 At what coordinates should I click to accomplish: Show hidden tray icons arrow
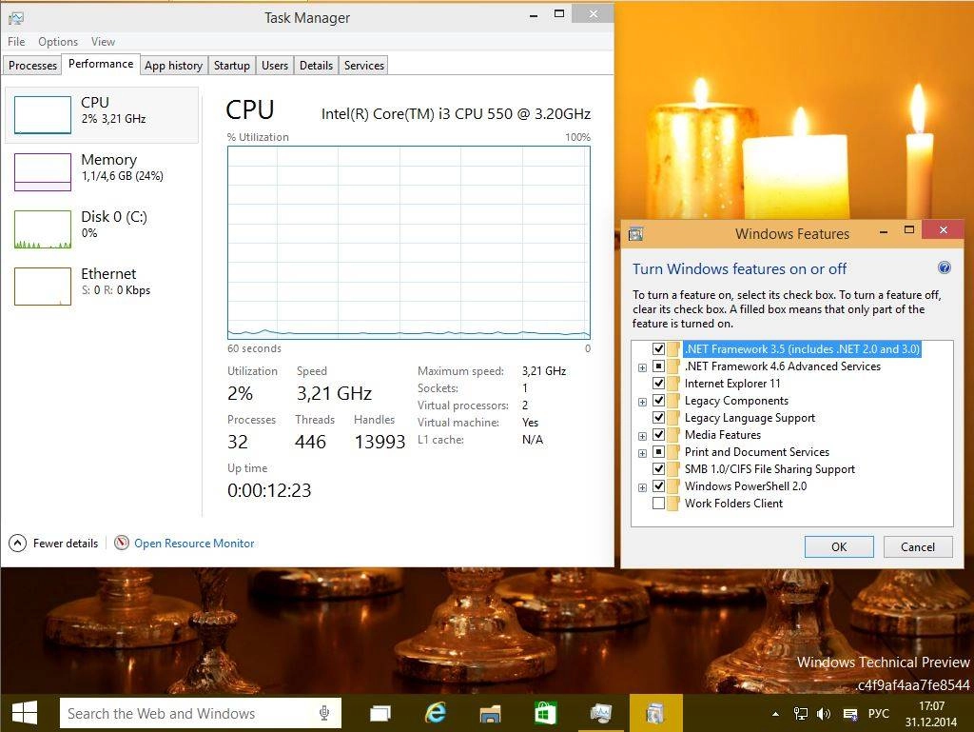pos(775,714)
